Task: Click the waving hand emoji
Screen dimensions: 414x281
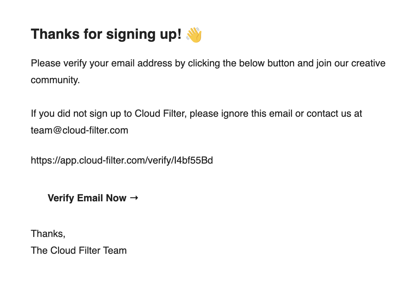Action: 194,35
